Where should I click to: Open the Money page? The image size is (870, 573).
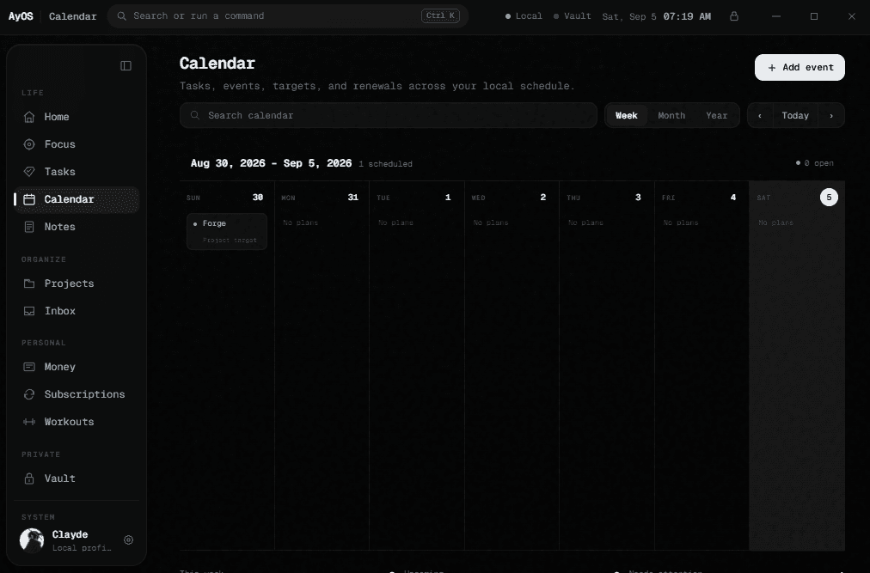click(76, 367)
